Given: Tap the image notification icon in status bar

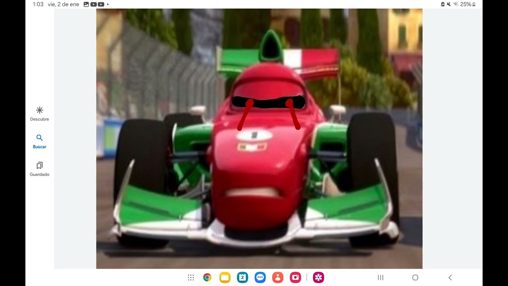Looking at the screenshot, I should (x=86, y=4).
